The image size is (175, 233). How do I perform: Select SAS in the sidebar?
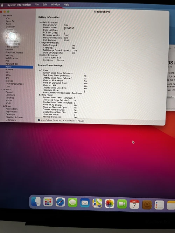7,72
